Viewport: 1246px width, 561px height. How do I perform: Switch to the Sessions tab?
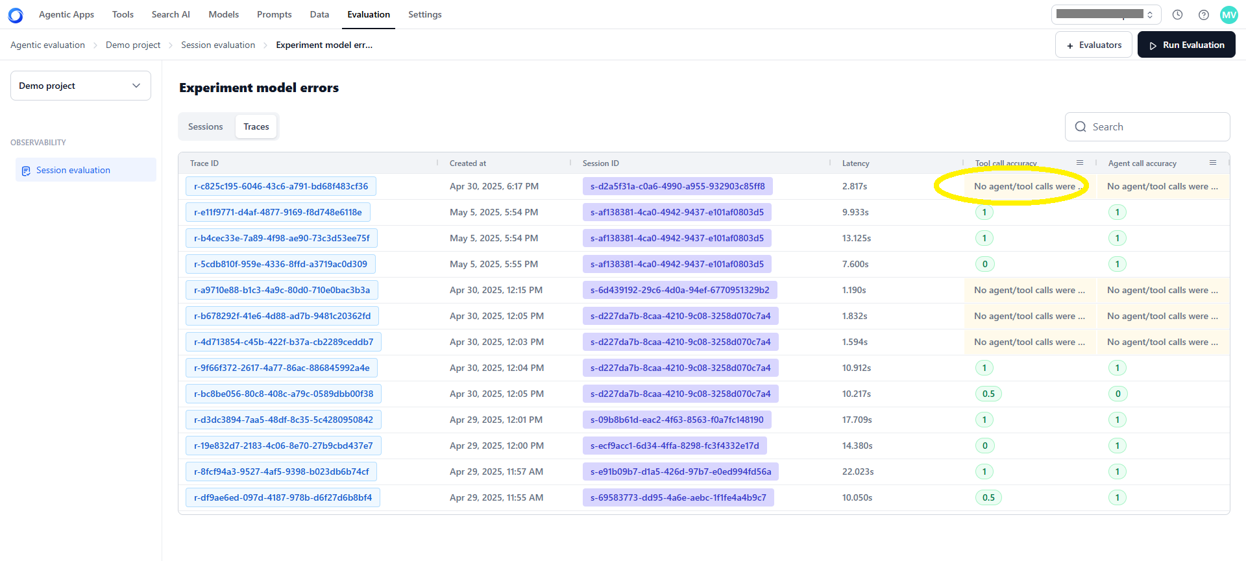pyautogui.click(x=205, y=126)
